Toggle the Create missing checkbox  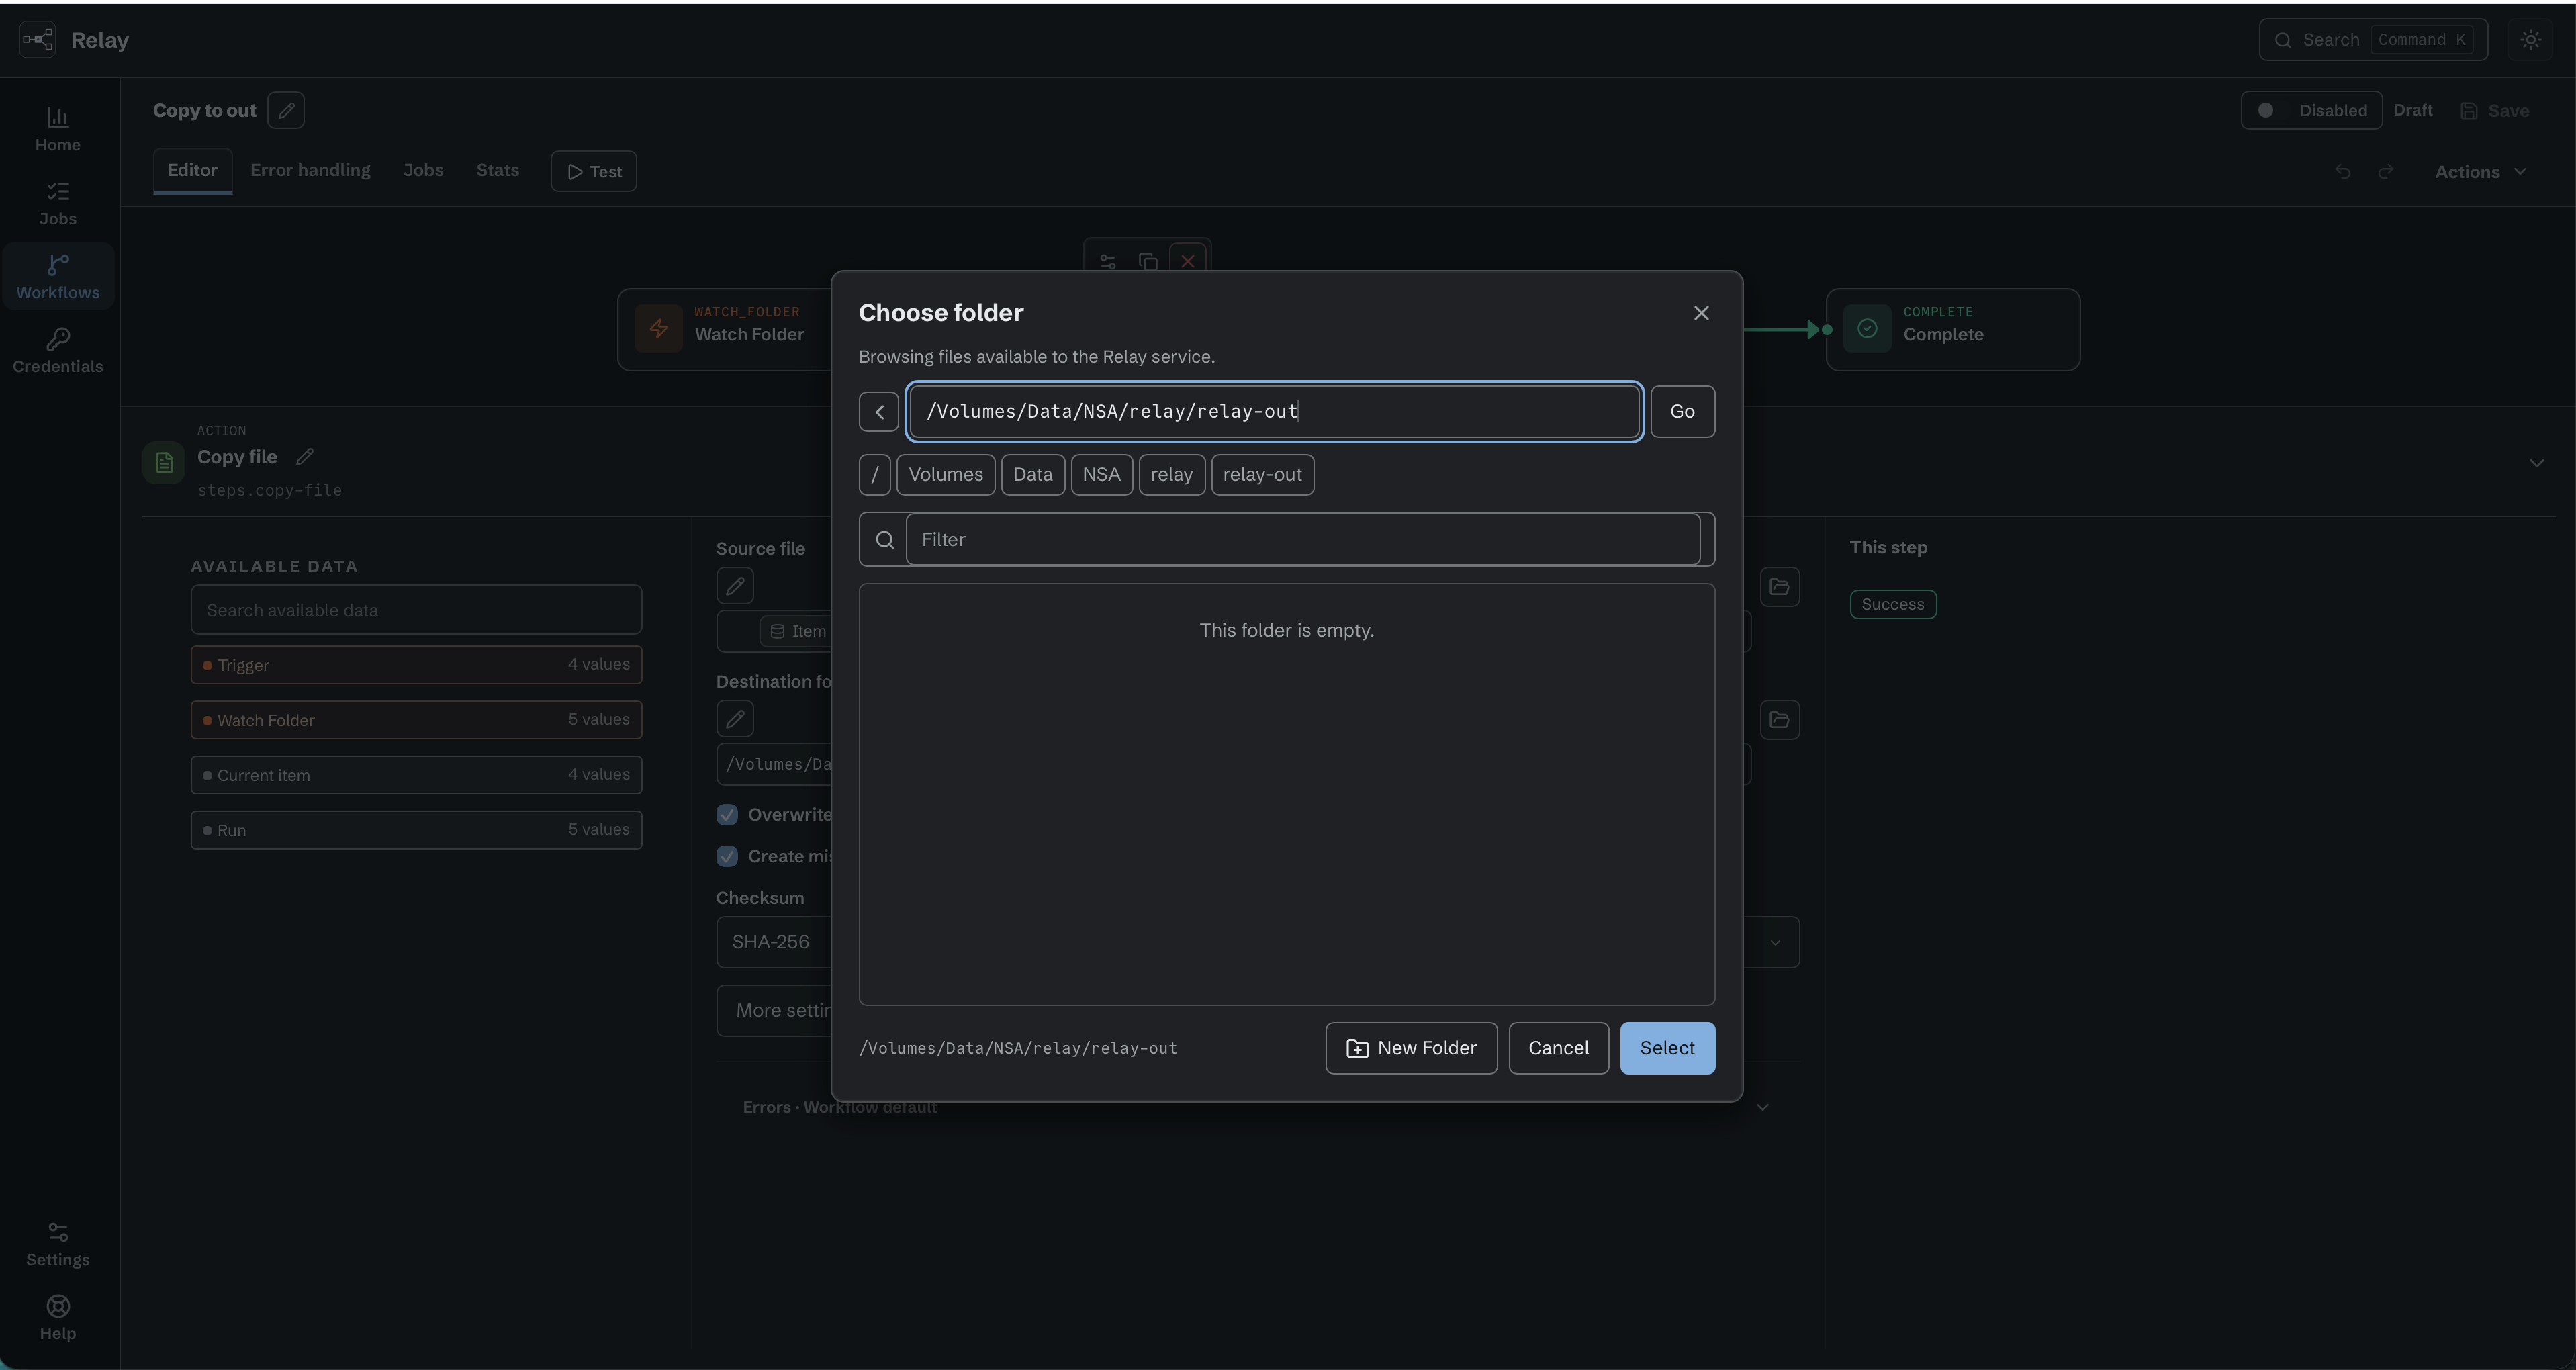727,856
